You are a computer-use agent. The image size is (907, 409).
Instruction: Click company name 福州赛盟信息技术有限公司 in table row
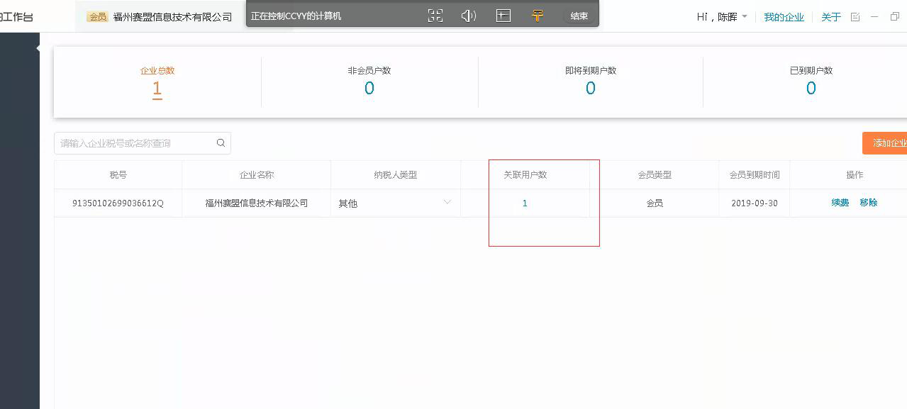click(x=257, y=203)
